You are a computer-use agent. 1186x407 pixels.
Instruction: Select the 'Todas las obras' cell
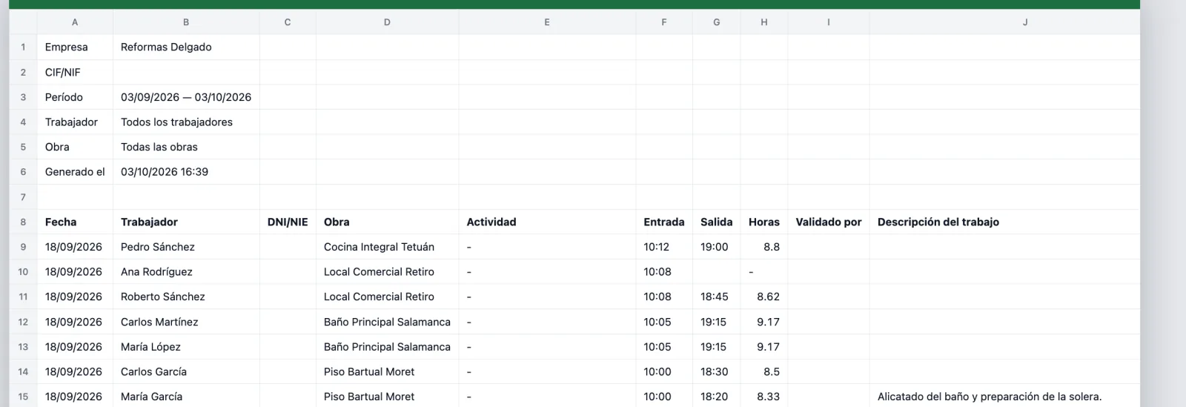(186, 147)
